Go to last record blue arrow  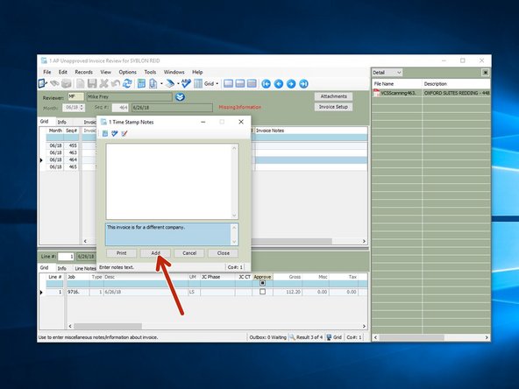[x=303, y=84]
